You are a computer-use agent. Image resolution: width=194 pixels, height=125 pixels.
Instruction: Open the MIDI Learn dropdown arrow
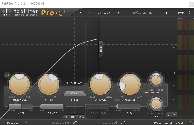point(26,123)
